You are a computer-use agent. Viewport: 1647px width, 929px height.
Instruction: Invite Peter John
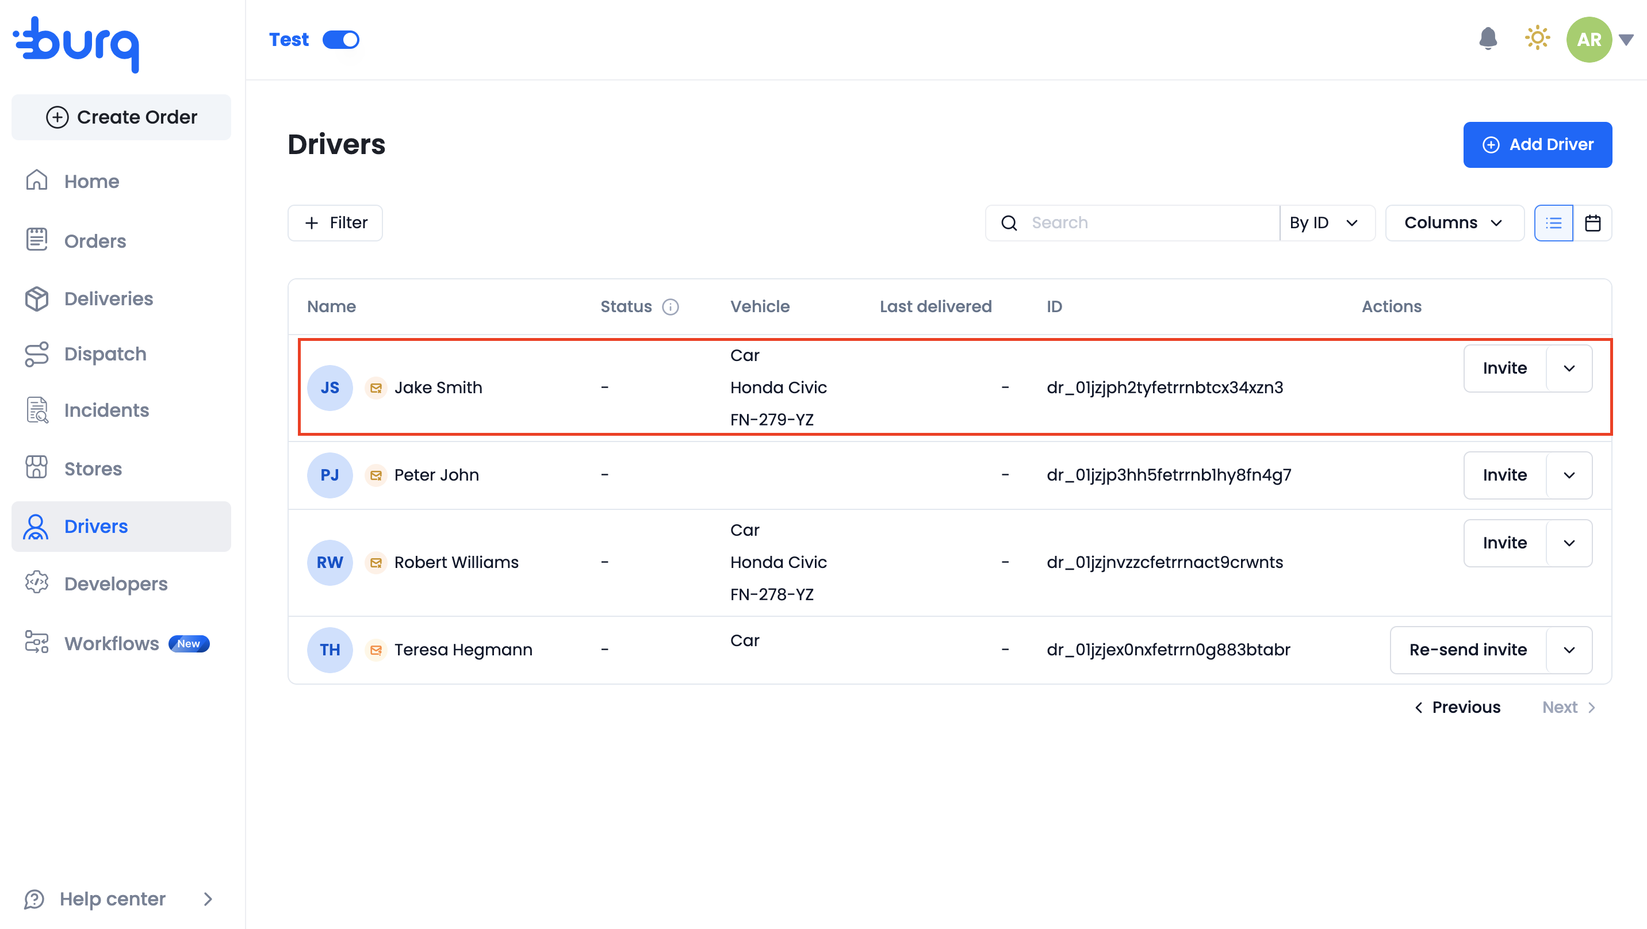click(1504, 475)
